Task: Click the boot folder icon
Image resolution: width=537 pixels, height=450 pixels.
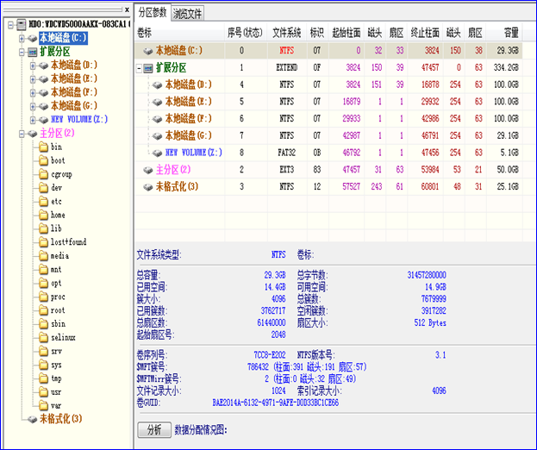Action: pyautogui.click(x=43, y=160)
